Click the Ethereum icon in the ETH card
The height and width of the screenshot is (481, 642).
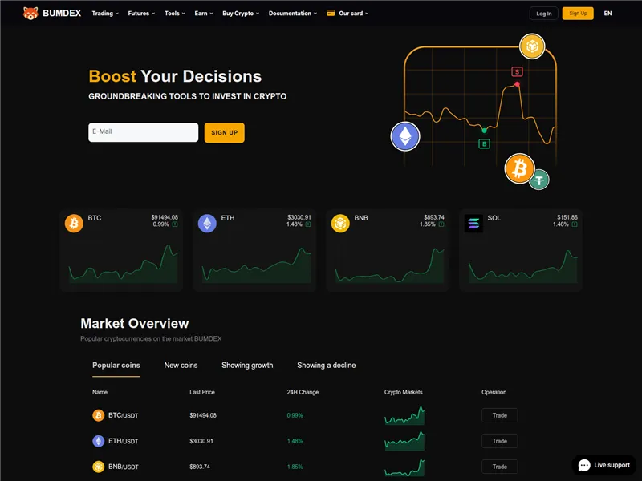point(208,224)
